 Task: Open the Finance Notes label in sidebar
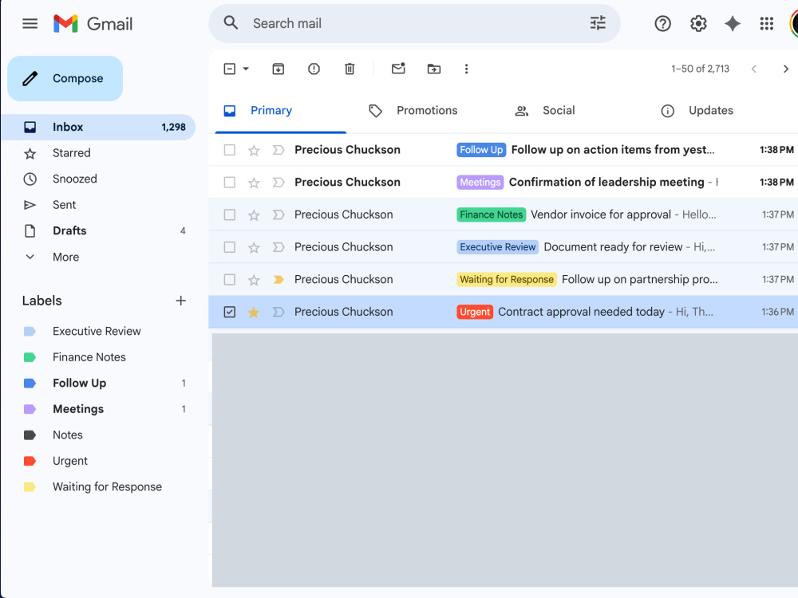pos(97,357)
